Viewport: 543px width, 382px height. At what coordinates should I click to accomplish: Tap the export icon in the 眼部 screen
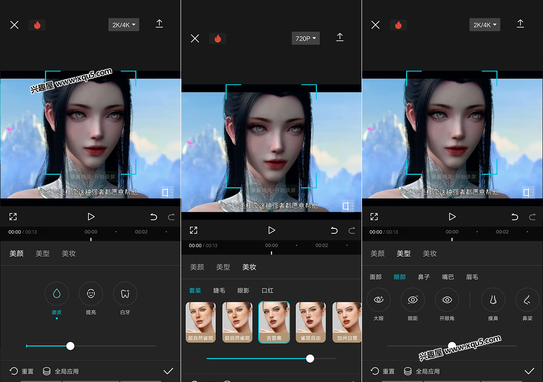pyautogui.click(x=520, y=24)
